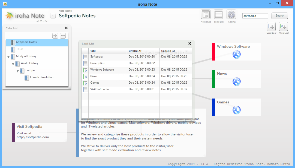295x168 pixels.
Task: Click the iroha Note maple leaf logo
Action: (10, 15)
